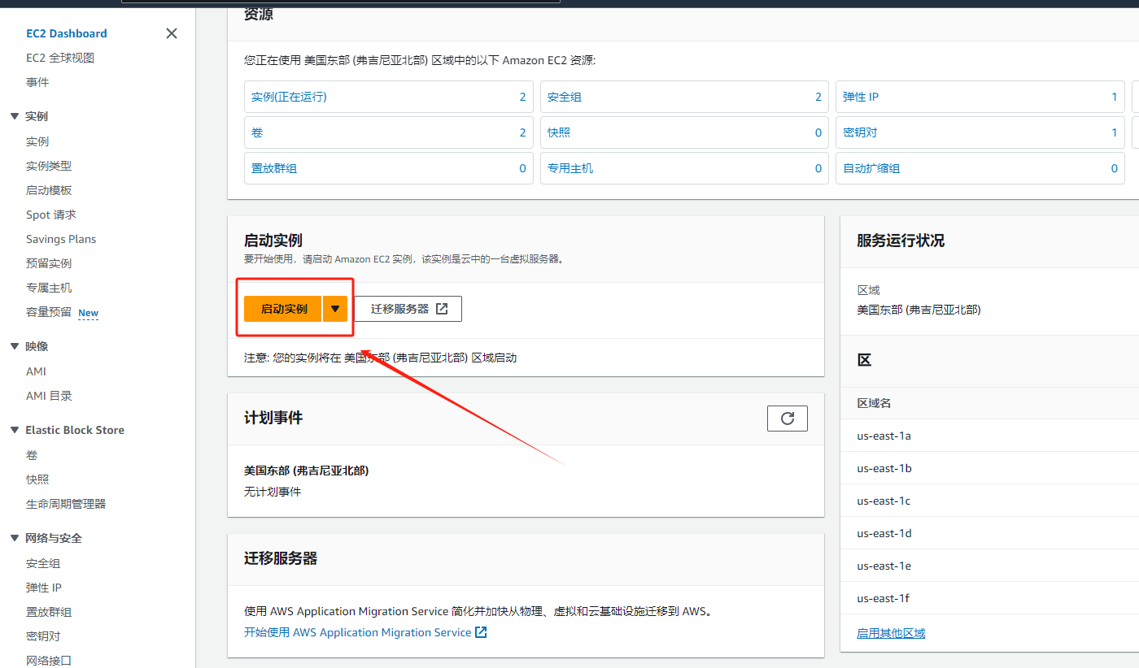Click the 计划事件 panel heading
The height and width of the screenshot is (668, 1139).
click(x=273, y=418)
